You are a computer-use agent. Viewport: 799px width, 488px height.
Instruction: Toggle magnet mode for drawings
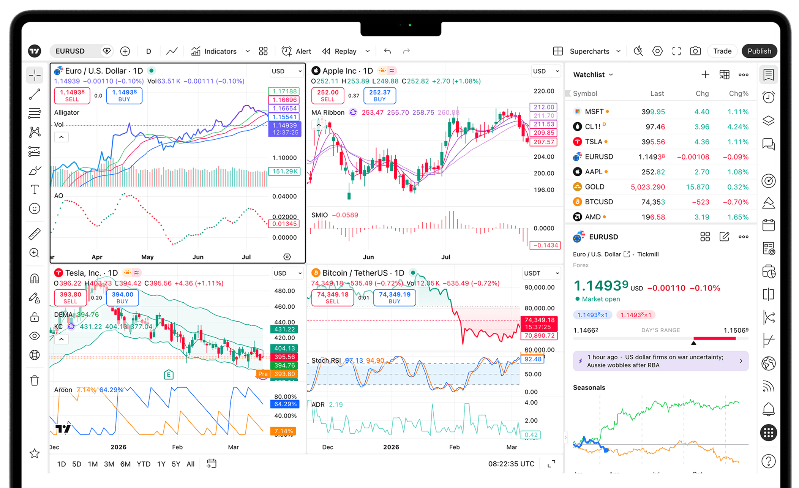[x=35, y=279]
